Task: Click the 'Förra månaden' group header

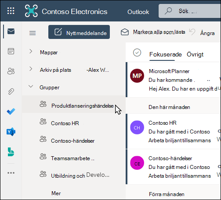Action: (167, 194)
